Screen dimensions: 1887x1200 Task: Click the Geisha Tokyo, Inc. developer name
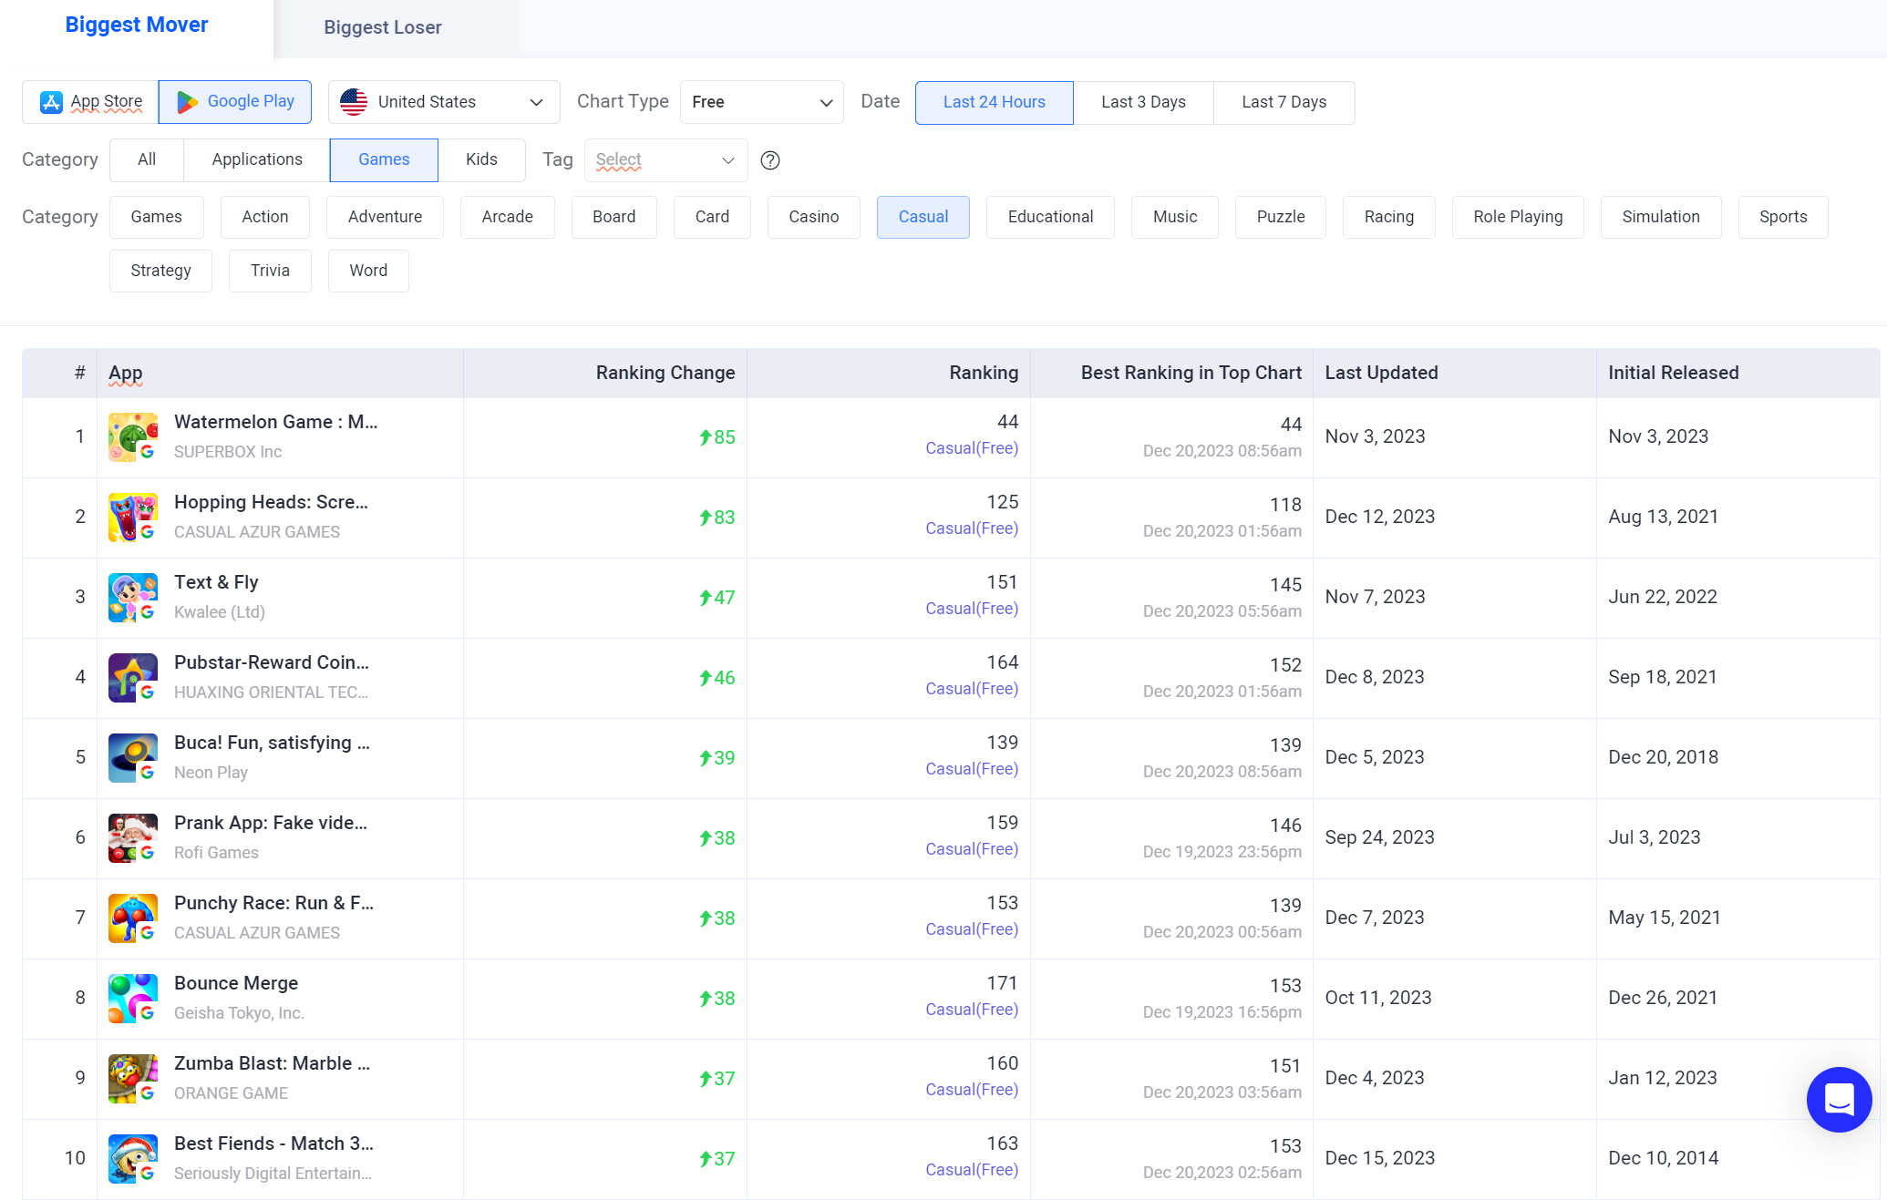point(239,1013)
